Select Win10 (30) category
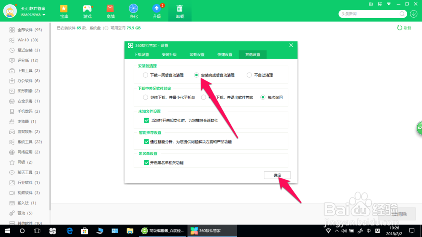Image resolution: width=422 pixels, height=237 pixels. (x=24, y=40)
